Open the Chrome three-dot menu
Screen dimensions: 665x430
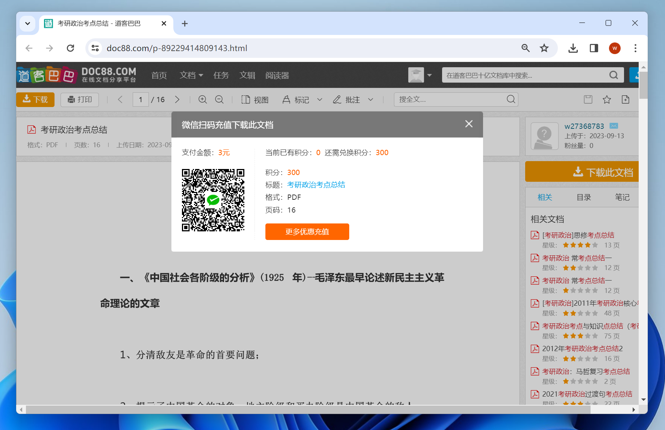coord(635,48)
